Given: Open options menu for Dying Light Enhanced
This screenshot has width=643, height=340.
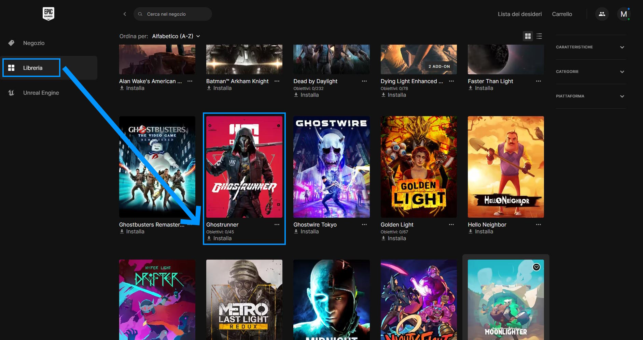Looking at the screenshot, I should [451, 81].
